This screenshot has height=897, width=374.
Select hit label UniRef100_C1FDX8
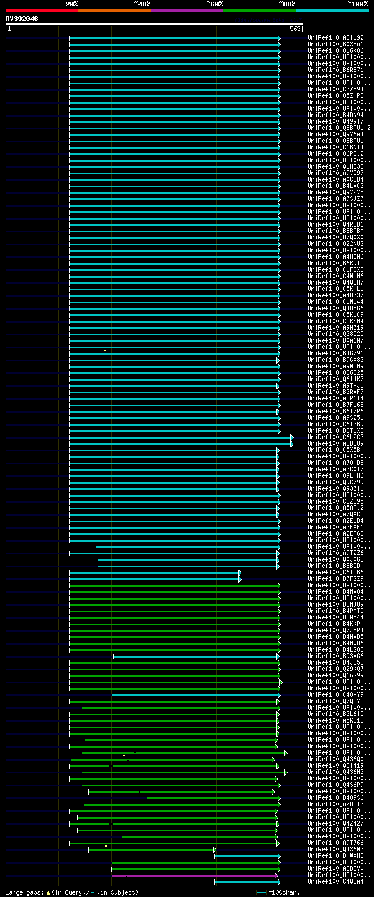[x=335, y=269]
